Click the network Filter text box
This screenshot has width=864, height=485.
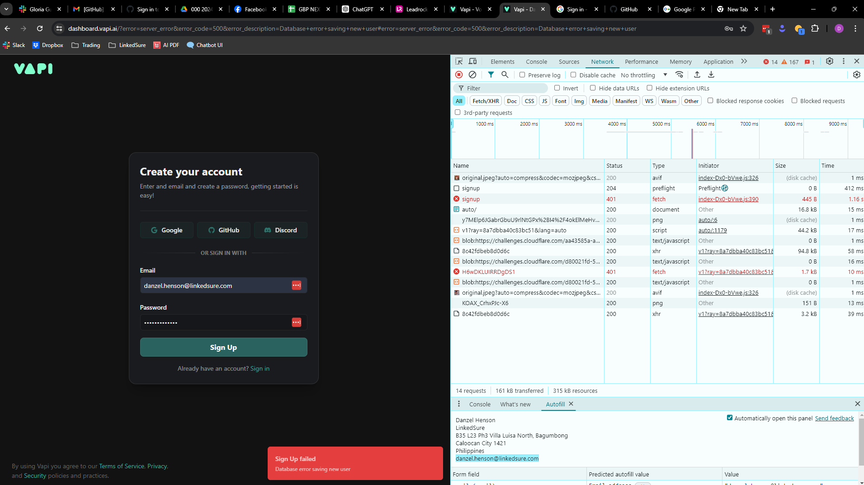tap(500, 88)
